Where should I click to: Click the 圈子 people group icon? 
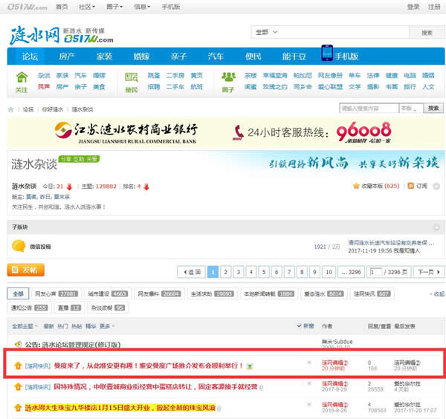coord(228,77)
